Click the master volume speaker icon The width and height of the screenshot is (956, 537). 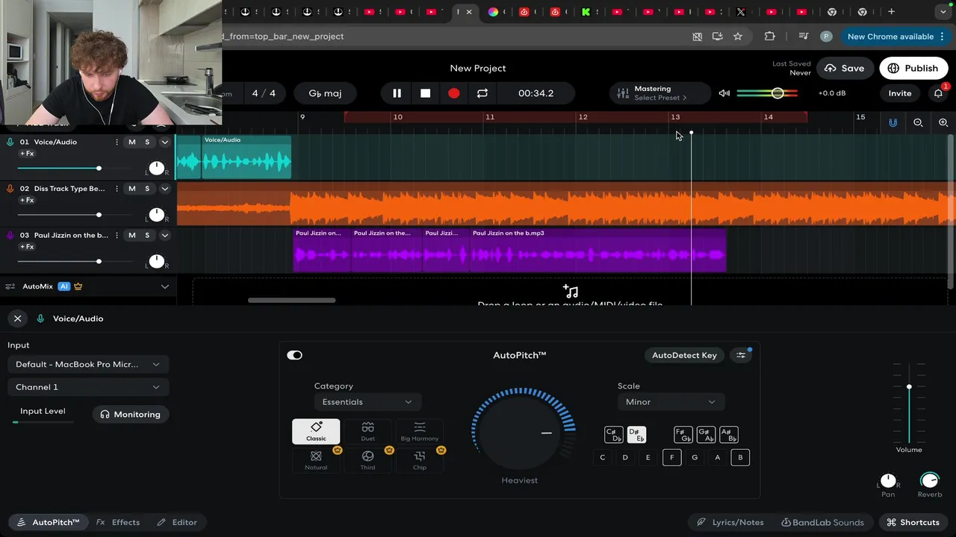724,93
